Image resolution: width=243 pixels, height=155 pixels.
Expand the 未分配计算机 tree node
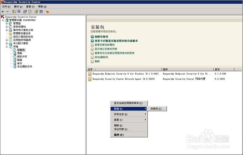[7, 43]
